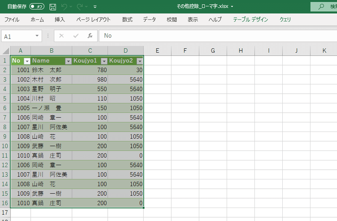Open the ファイル (File) tab
The image size is (337, 221).
12,19
